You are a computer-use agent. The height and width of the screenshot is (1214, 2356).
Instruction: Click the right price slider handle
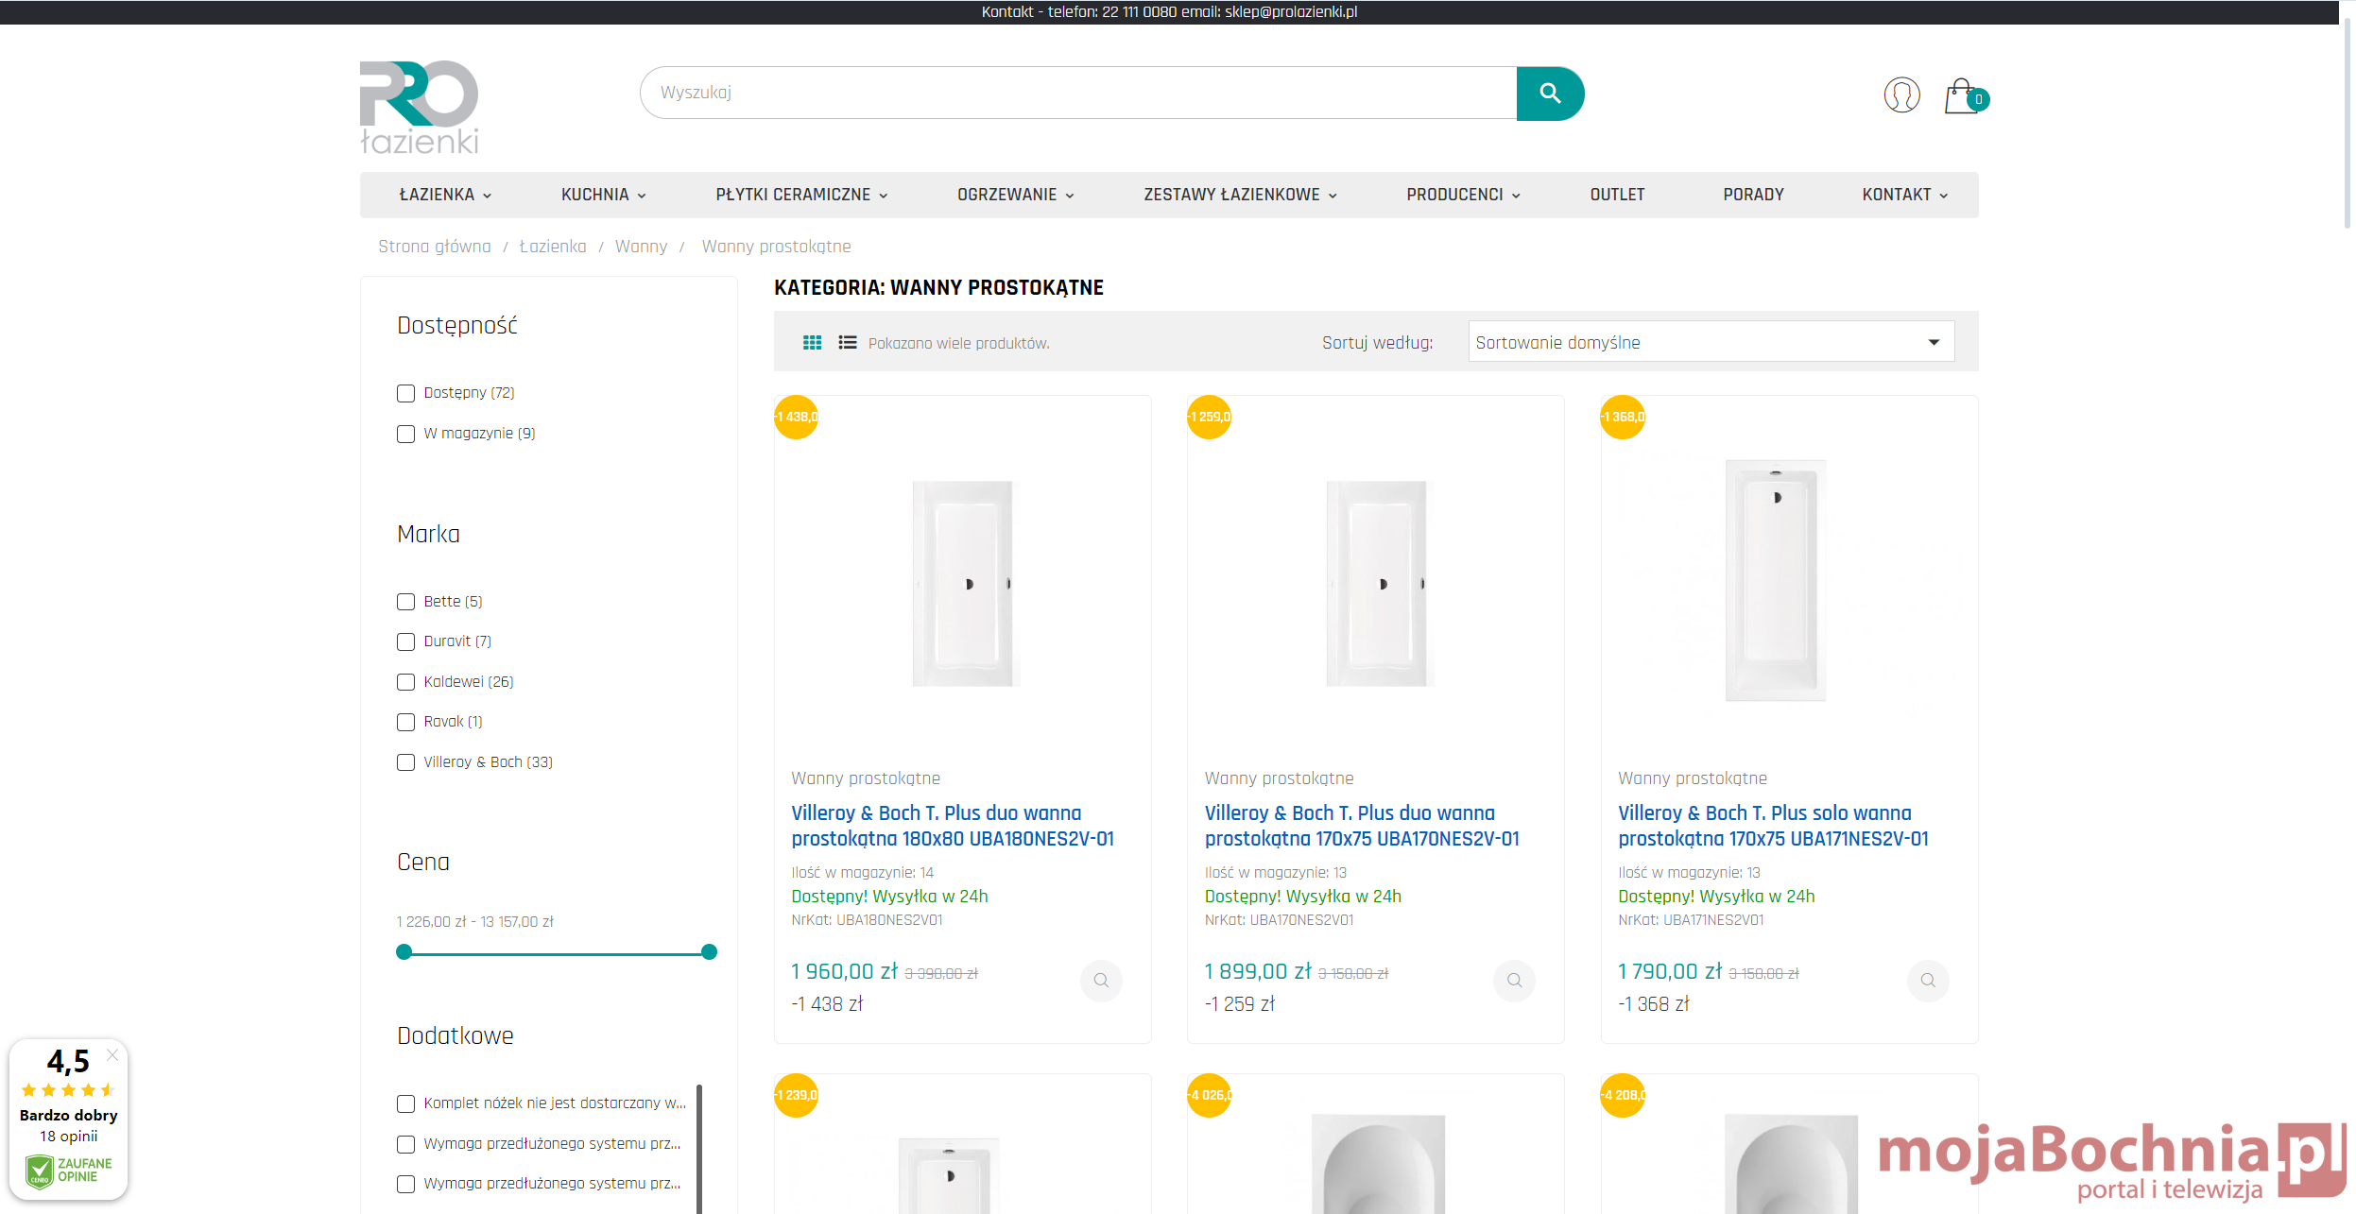(709, 951)
